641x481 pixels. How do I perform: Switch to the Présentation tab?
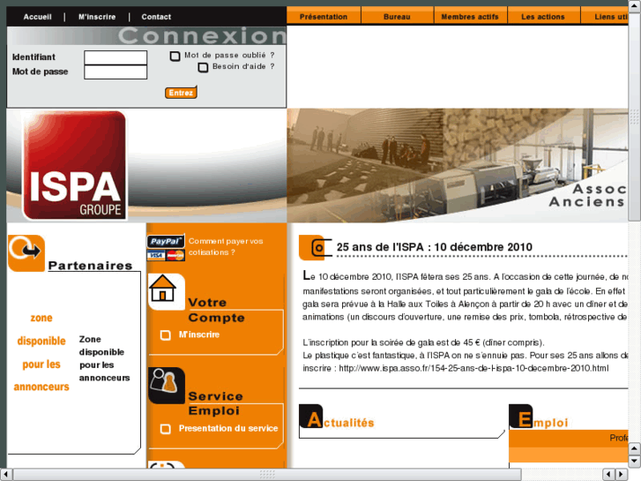(x=324, y=17)
